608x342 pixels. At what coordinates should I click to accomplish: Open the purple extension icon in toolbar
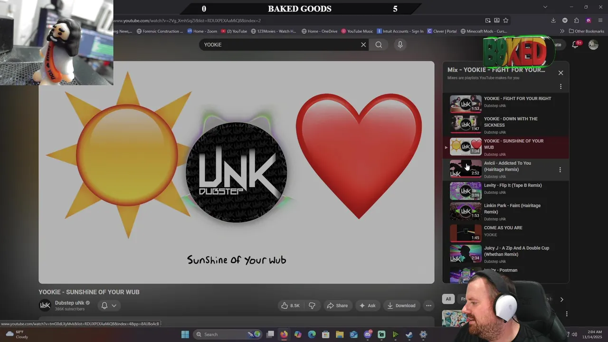(x=589, y=20)
